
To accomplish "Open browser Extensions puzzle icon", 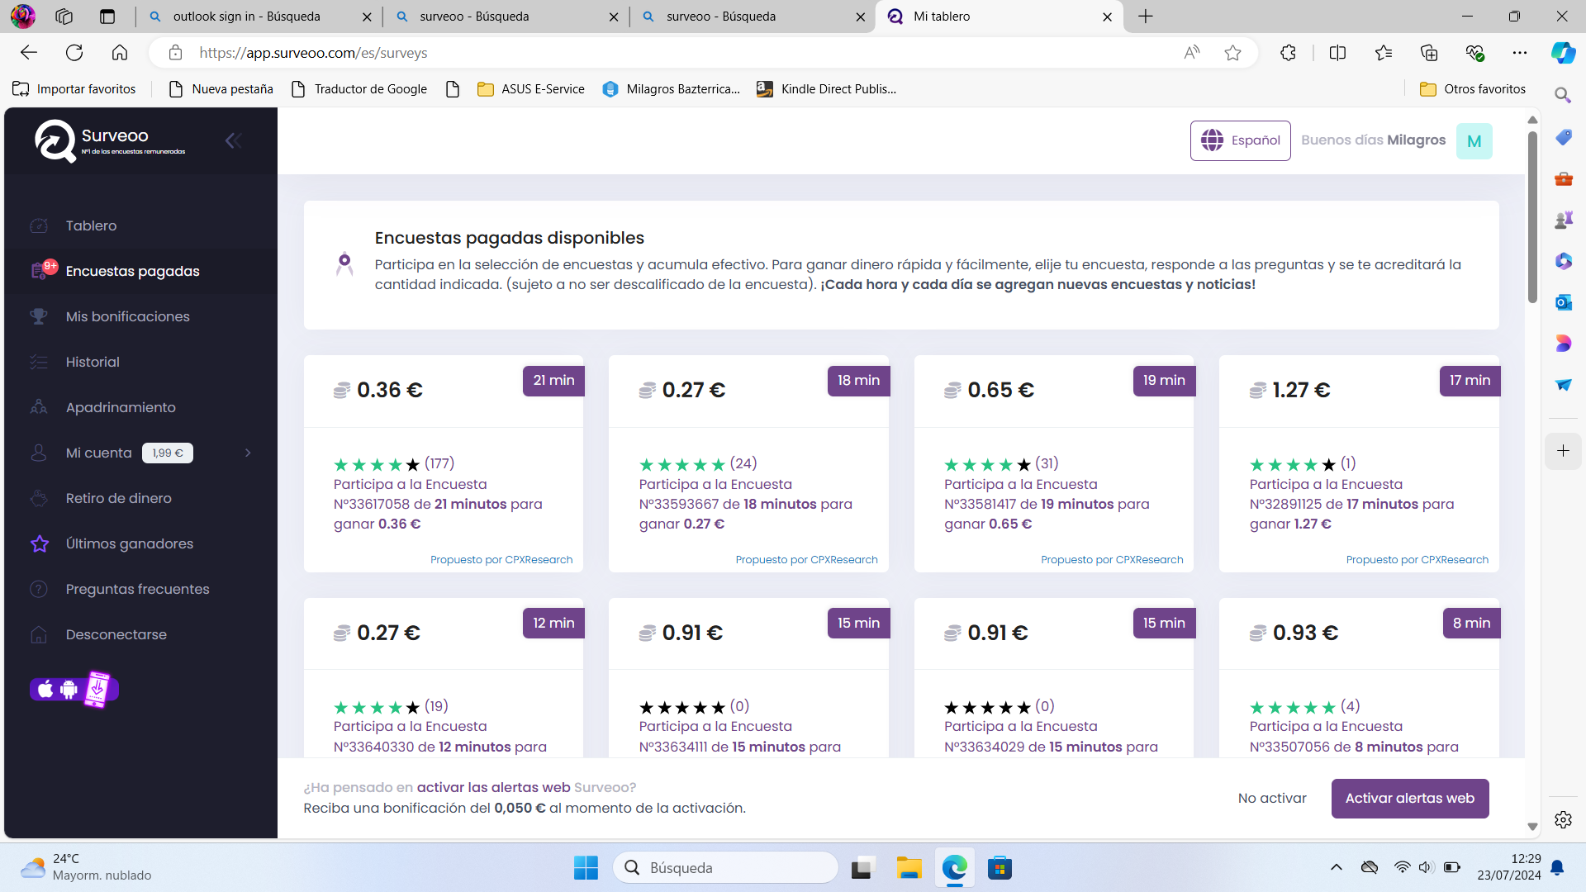I will point(1288,53).
